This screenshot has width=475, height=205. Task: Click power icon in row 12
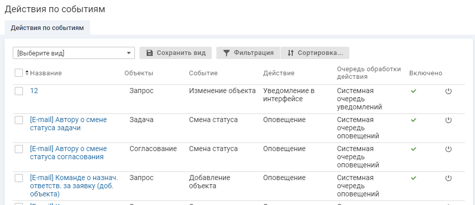point(449,91)
